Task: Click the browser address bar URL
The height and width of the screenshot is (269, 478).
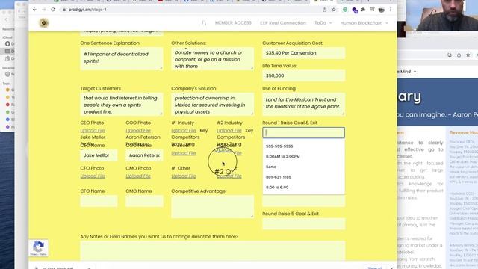Action: (x=87, y=10)
